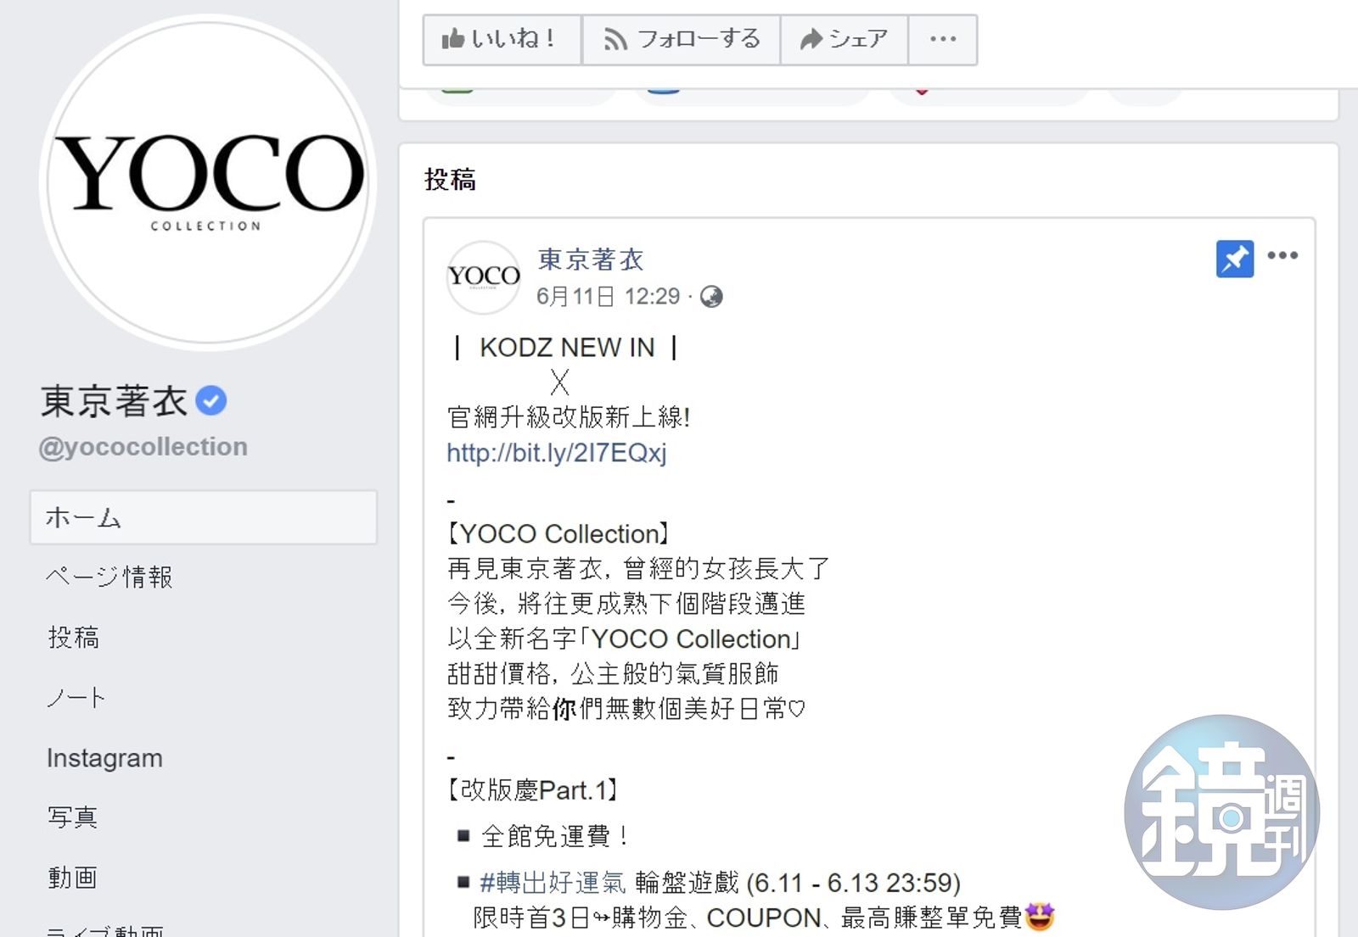Click the #轉出好運氣 hashtag
The image size is (1358, 937).
(x=553, y=883)
